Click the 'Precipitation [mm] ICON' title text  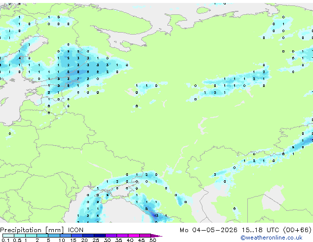point(42,230)
